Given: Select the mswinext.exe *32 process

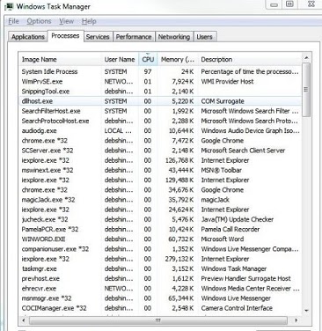Looking at the screenshot, I should [160, 170].
